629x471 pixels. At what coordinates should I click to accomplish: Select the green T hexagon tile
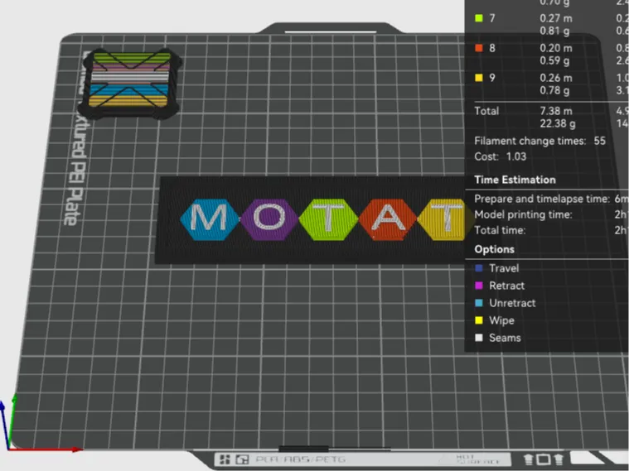(x=328, y=219)
